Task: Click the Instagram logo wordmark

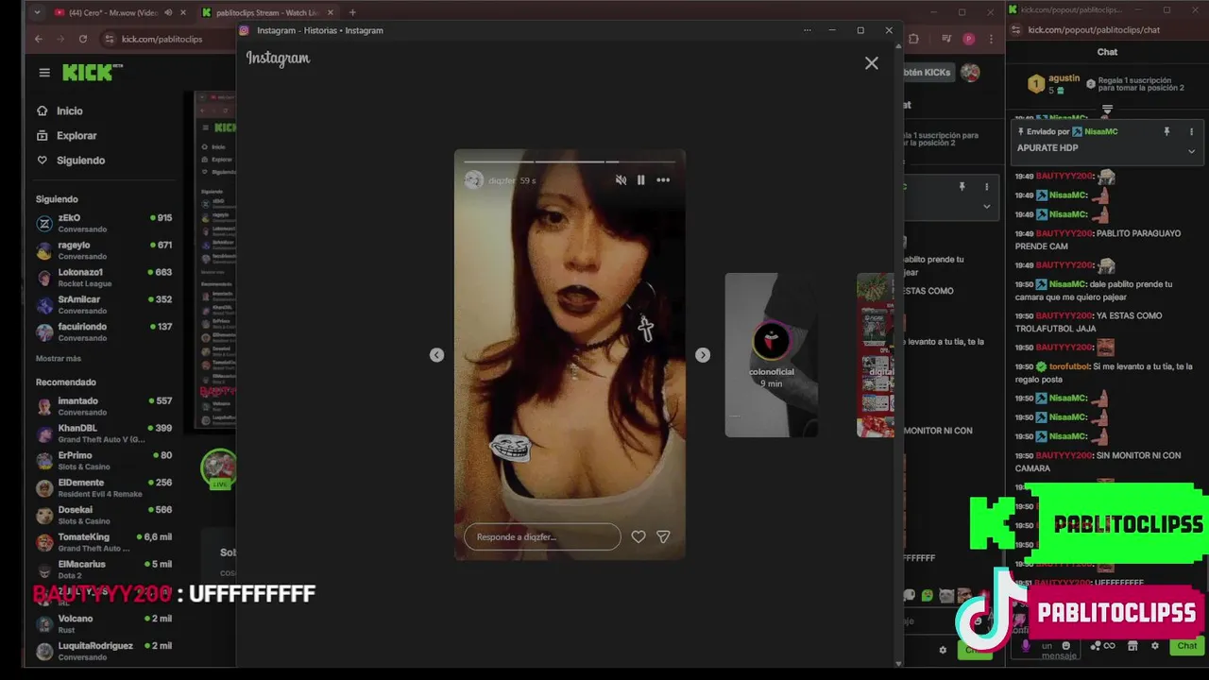Action: coord(278,59)
